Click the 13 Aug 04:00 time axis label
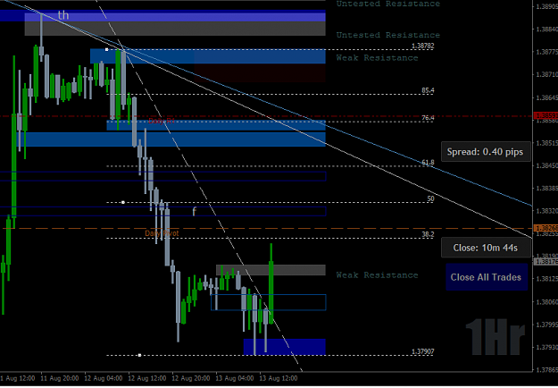 point(233,378)
